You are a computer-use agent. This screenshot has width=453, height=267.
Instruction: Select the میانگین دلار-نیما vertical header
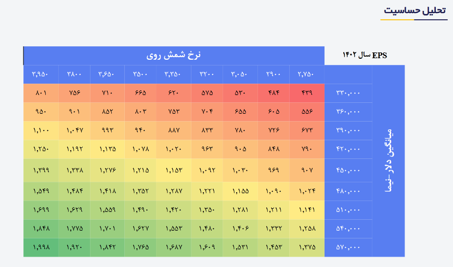coord(388,161)
